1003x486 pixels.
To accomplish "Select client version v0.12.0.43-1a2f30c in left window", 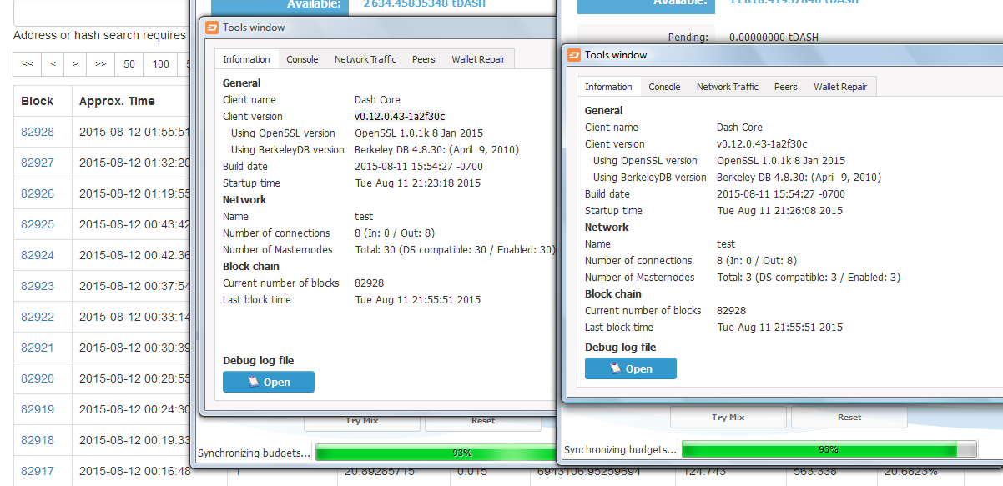I will pos(400,117).
